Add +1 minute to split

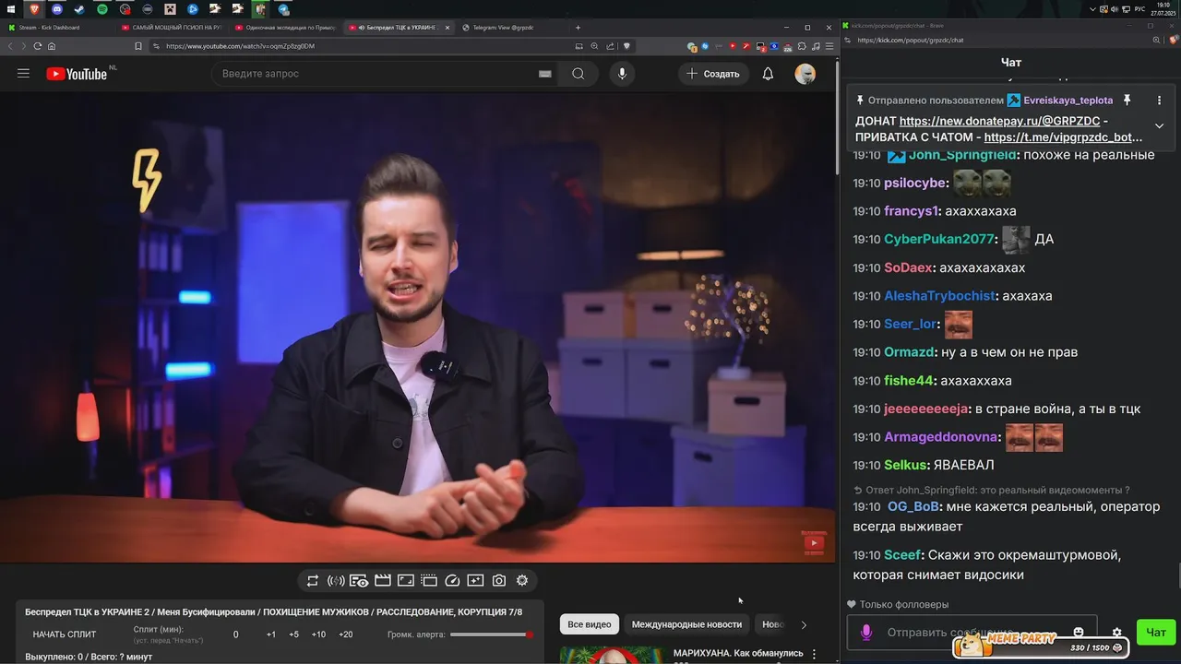click(x=271, y=634)
